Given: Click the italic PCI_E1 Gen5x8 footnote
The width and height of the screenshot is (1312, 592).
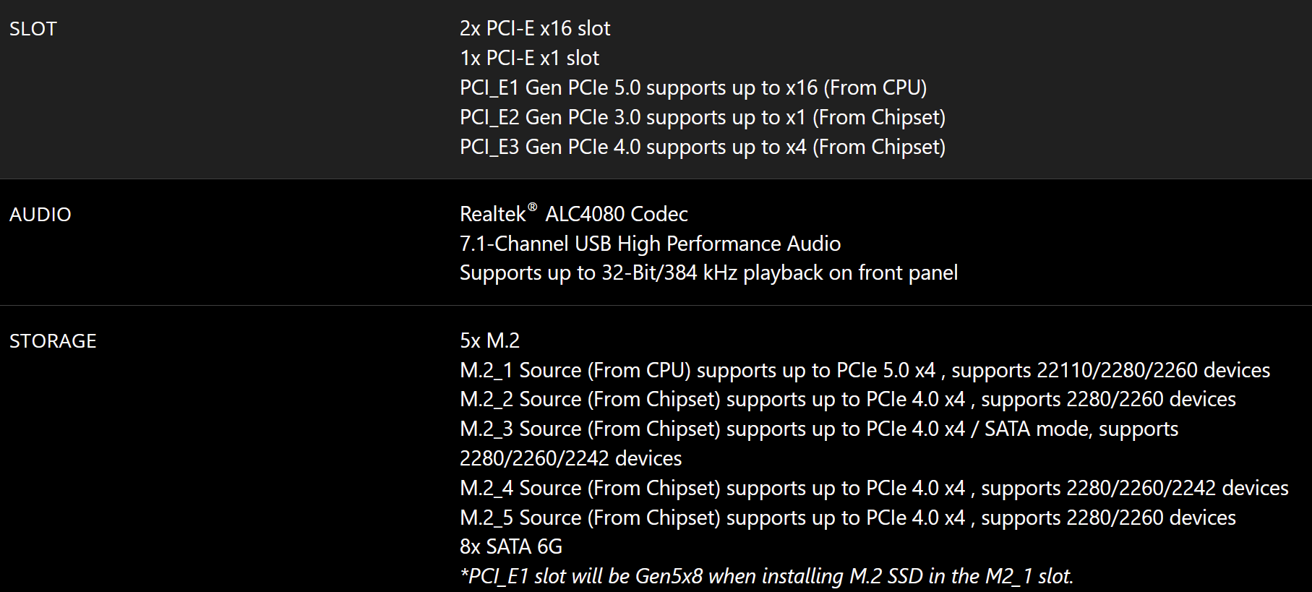Looking at the screenshot, I should (x=766, y=577).
